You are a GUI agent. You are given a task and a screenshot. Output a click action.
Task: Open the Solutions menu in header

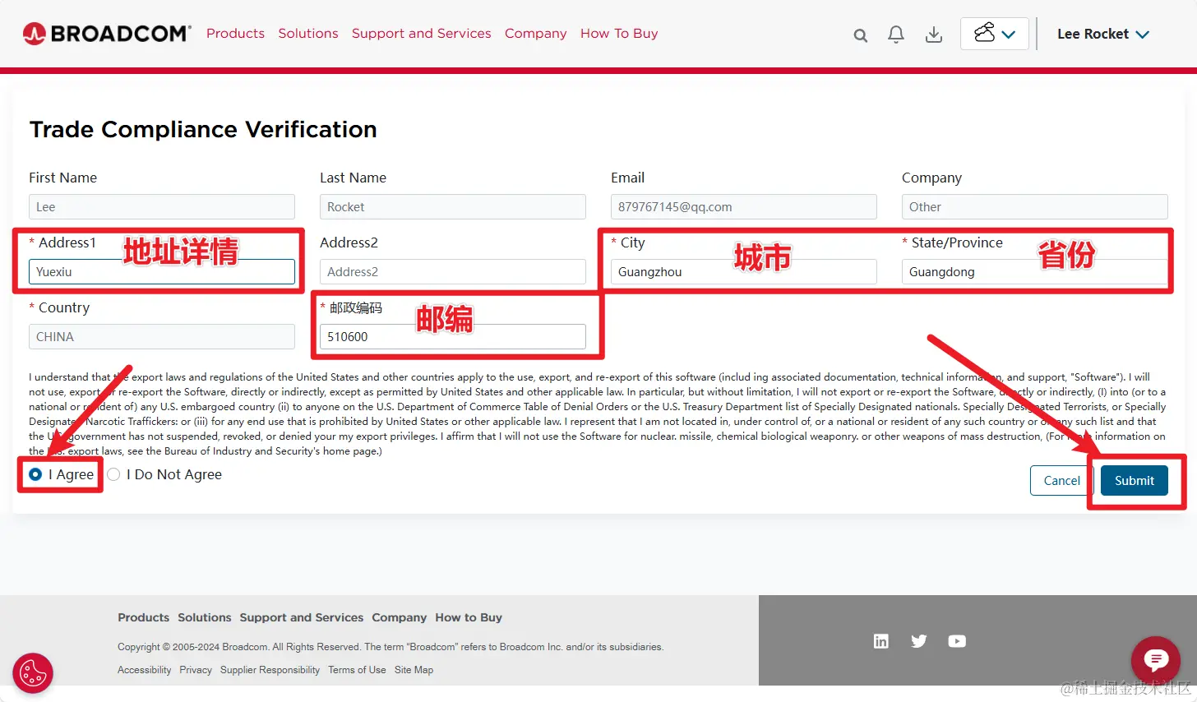(x=308, y=34)
